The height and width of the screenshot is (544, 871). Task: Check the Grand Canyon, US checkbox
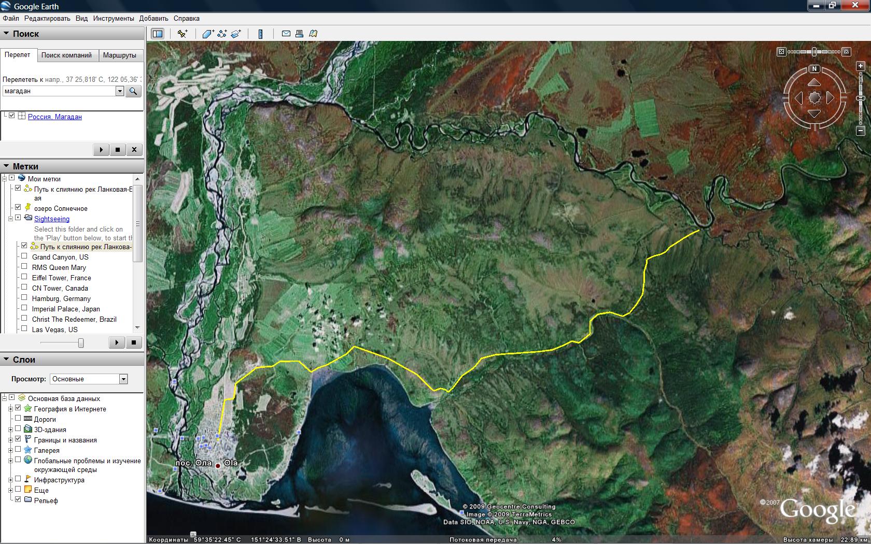[24, 256]
